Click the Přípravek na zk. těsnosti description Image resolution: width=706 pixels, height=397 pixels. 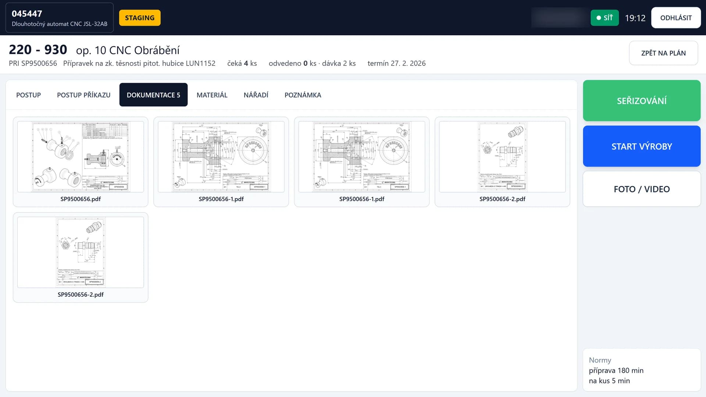139,63
